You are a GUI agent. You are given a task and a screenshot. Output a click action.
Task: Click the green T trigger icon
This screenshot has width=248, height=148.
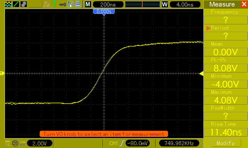coord(54,4)
